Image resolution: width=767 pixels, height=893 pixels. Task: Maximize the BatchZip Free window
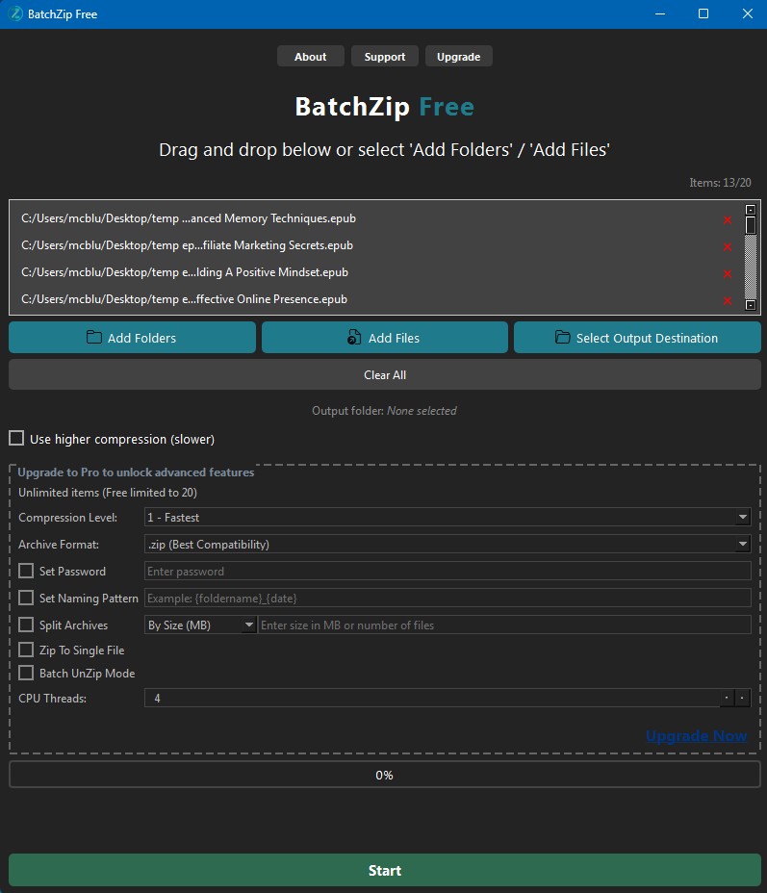703,13
